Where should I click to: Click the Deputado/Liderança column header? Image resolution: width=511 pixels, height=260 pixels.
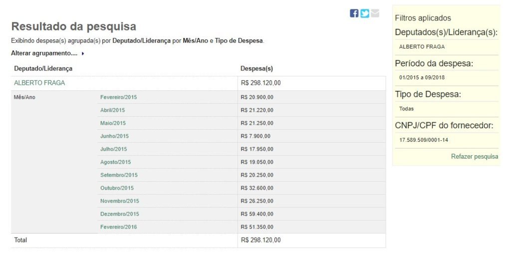[43, 68]
